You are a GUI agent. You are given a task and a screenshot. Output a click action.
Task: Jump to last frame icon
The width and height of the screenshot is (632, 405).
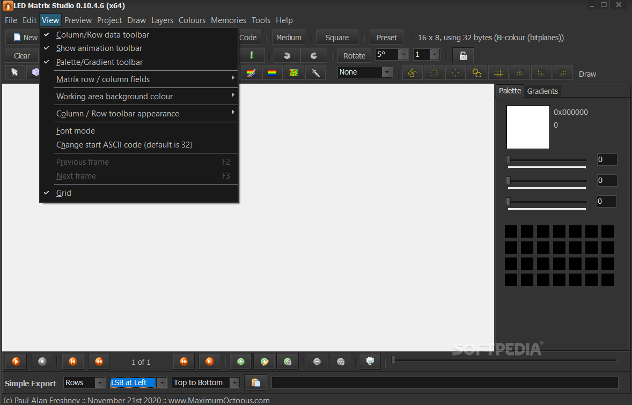pos(210,362)
